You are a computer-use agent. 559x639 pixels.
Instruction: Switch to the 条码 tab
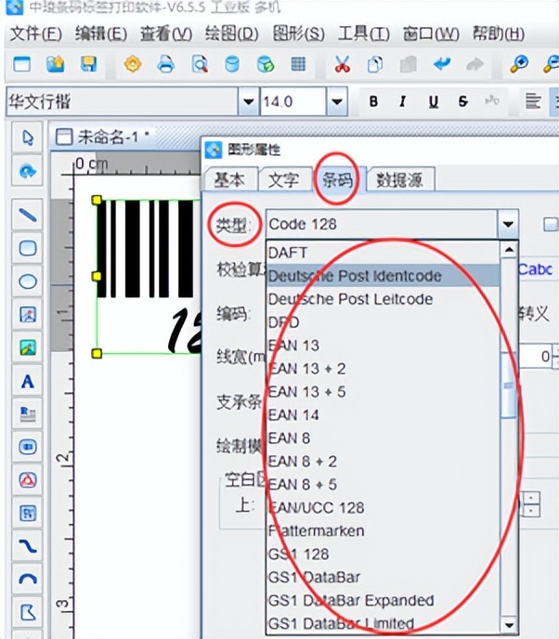coord(337,179)
